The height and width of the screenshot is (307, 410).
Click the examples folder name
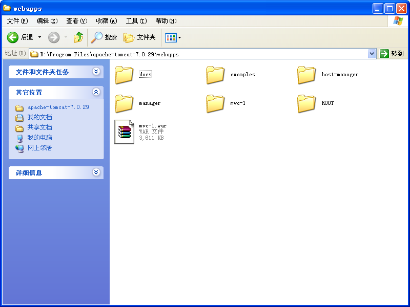click(242, 74)
